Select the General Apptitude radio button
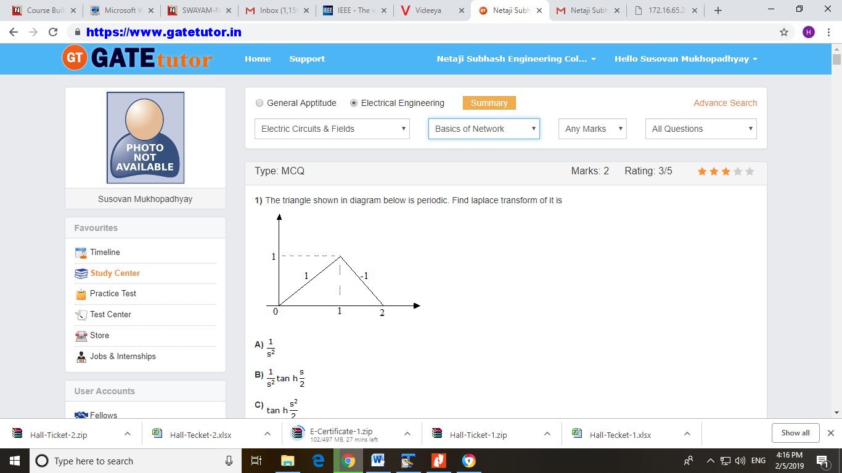Image resolution: width=842 pixels, height=473 pixels. click(x=260, y=103)
